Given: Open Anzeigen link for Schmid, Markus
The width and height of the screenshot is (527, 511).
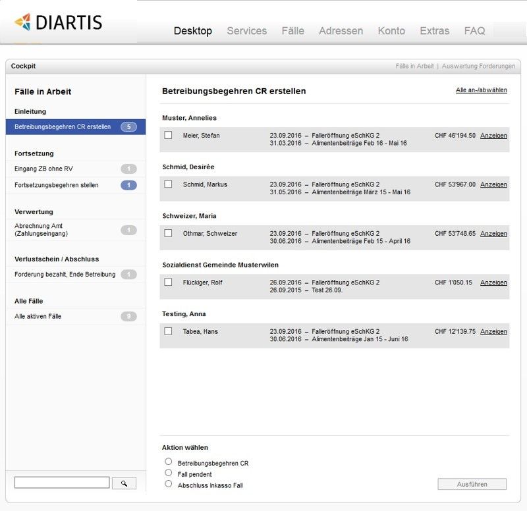Looking at the screenshot, I should 493,185.
